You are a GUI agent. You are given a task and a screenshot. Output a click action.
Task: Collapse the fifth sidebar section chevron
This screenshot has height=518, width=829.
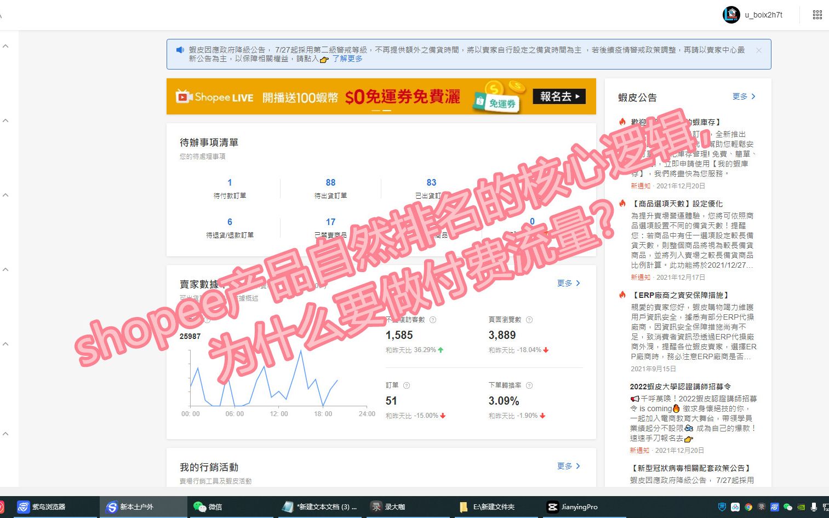click(x=5, y=344)
